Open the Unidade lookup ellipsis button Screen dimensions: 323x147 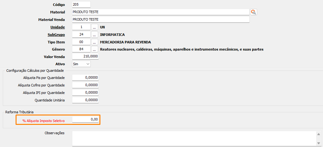[94, 27]
